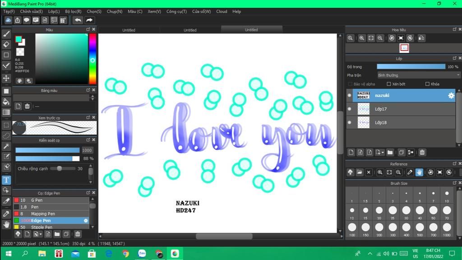Hide the nazuki layer
The width and height of the screenshot is (462, 260).
350,96
